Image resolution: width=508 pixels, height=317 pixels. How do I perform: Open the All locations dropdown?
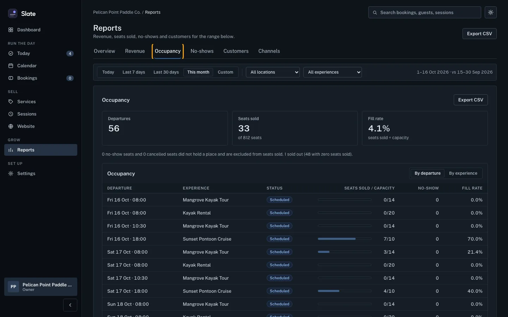click(273, 72)
